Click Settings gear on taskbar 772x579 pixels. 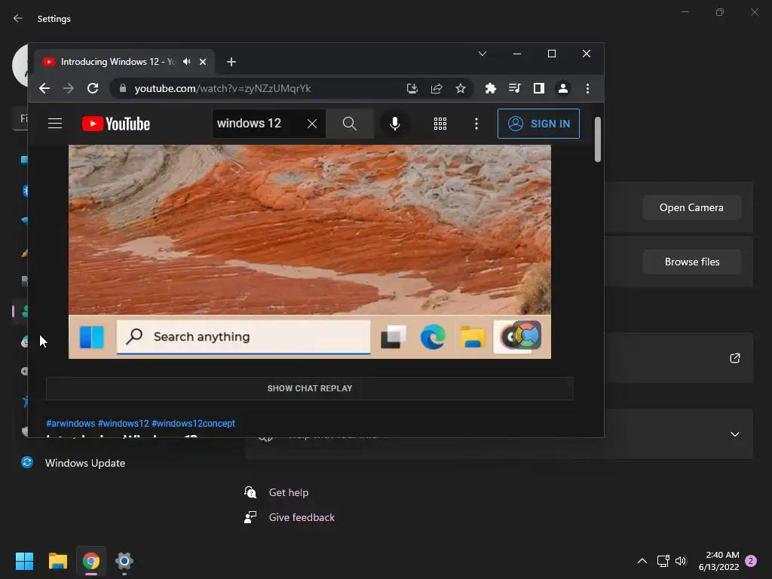point(124,561)
